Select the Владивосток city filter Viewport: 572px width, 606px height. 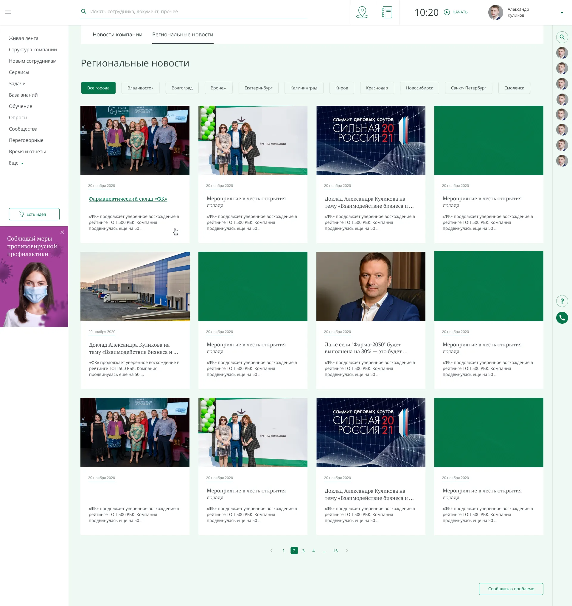point(140,88)
